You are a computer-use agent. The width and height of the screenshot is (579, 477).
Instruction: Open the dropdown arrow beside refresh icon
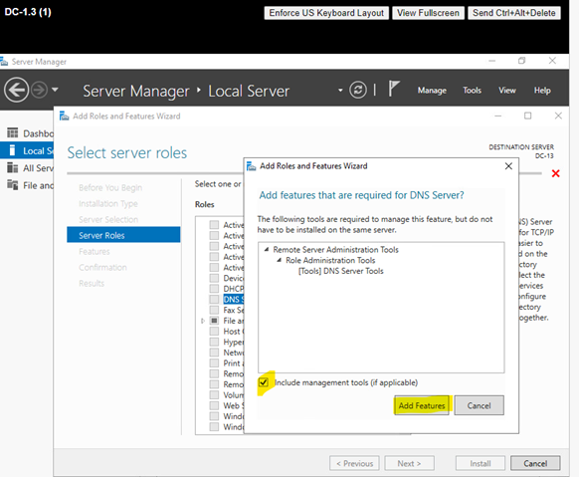point(340,91)
